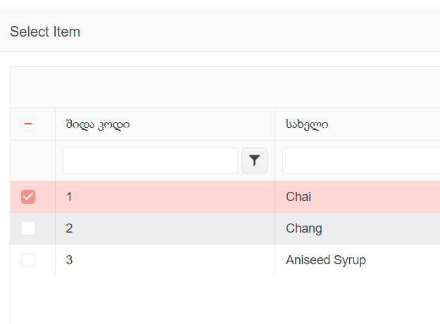Toggle the header select-all checkbox
Viewport: 440px width, 324px height.
(28, 124)
